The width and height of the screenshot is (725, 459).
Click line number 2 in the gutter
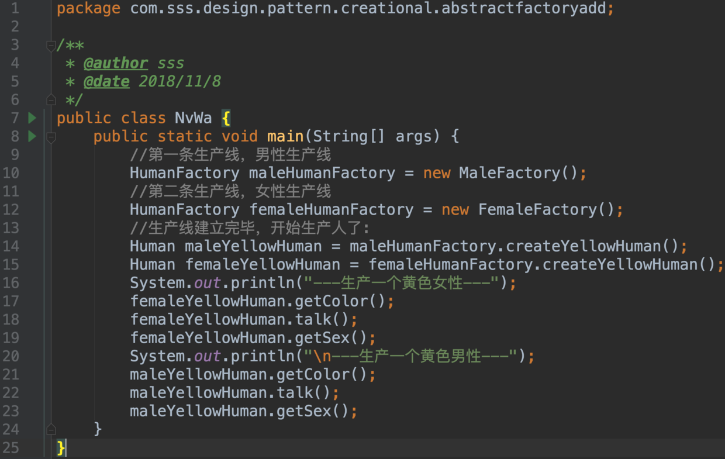coord(15,27)
